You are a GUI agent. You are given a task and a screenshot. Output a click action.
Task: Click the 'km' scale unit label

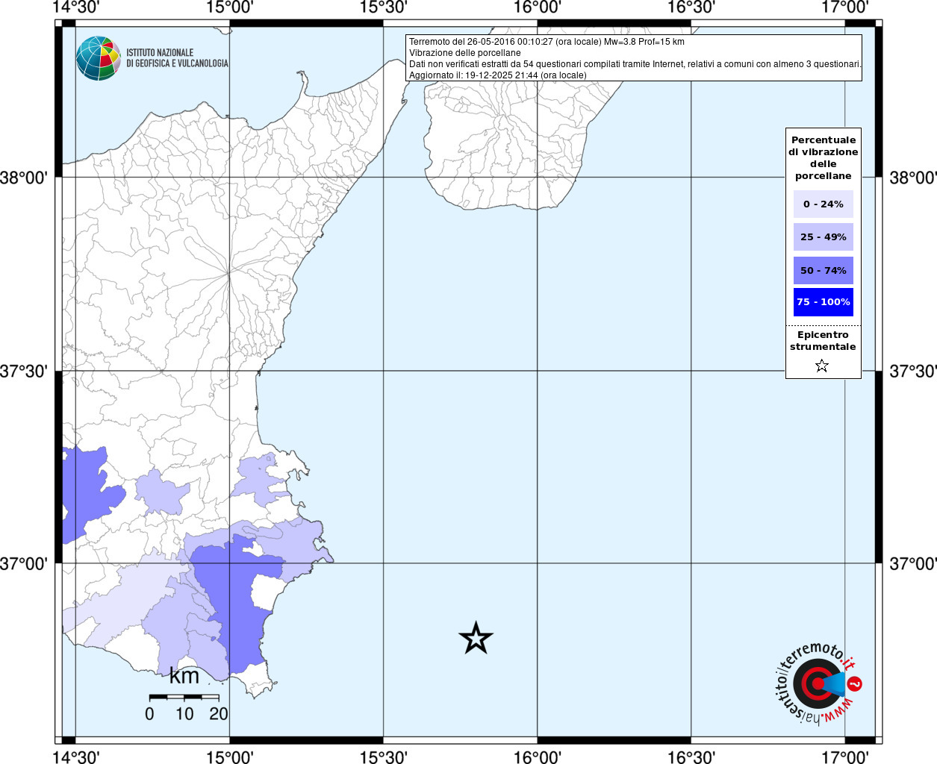click(x=184, y=676)
